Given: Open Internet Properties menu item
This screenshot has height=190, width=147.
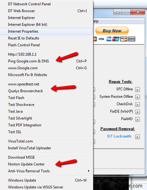Looking at the screenshot, I should point(46,31).
